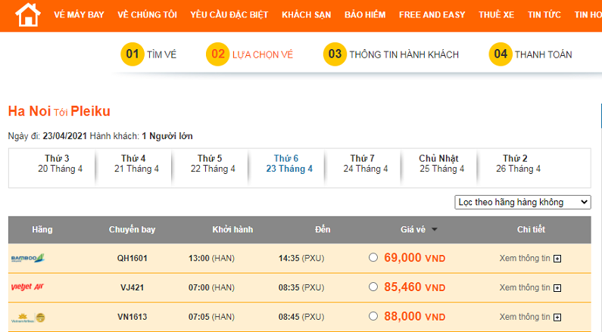The image size is (602, 332).
Task: Click the 88,000 VND price
Action: pyautogui.click(x=415, y=316)
